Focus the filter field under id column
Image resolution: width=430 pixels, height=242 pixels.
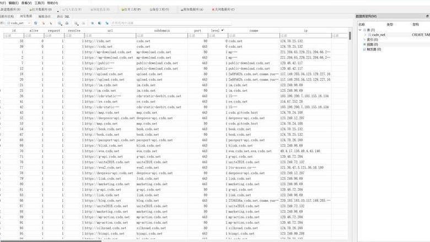pos(14,36)
